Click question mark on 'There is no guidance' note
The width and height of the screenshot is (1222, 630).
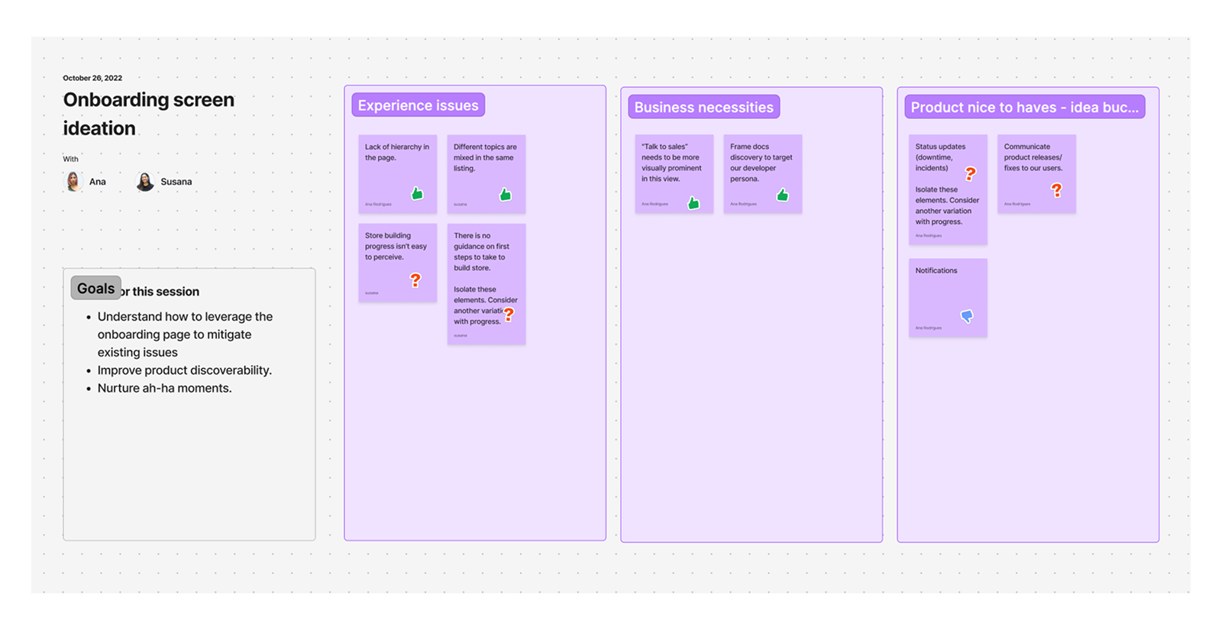pyautogui.click(x=509, y=314)
